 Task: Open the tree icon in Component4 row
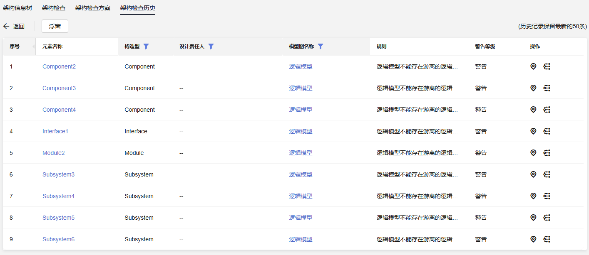(547, 110)
